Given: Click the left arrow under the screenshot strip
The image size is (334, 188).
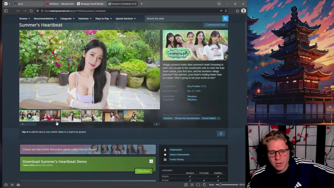Looking at the screenshot, I should tap(22, 124).
